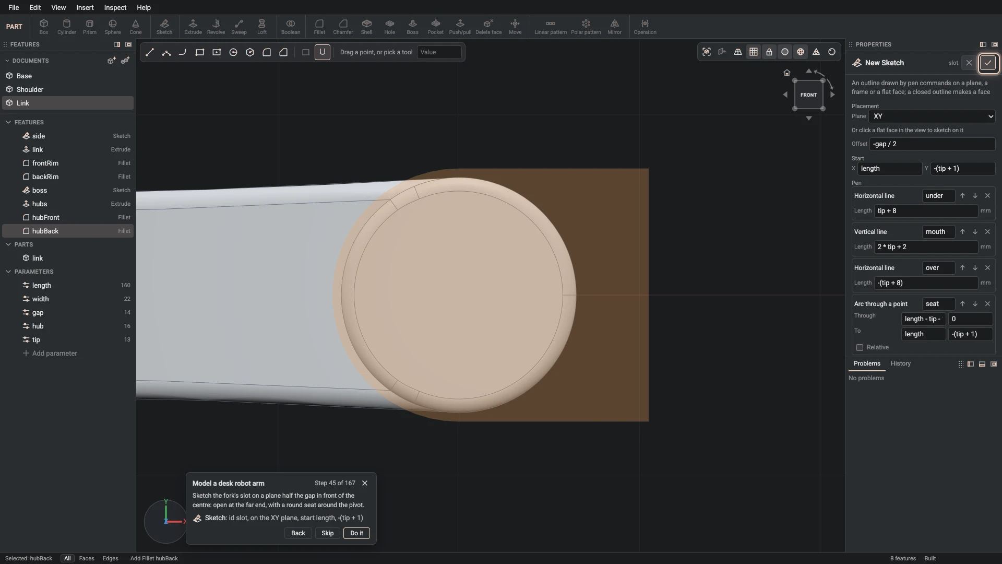Move the 'under' horizontal line down

coord(975,196)
